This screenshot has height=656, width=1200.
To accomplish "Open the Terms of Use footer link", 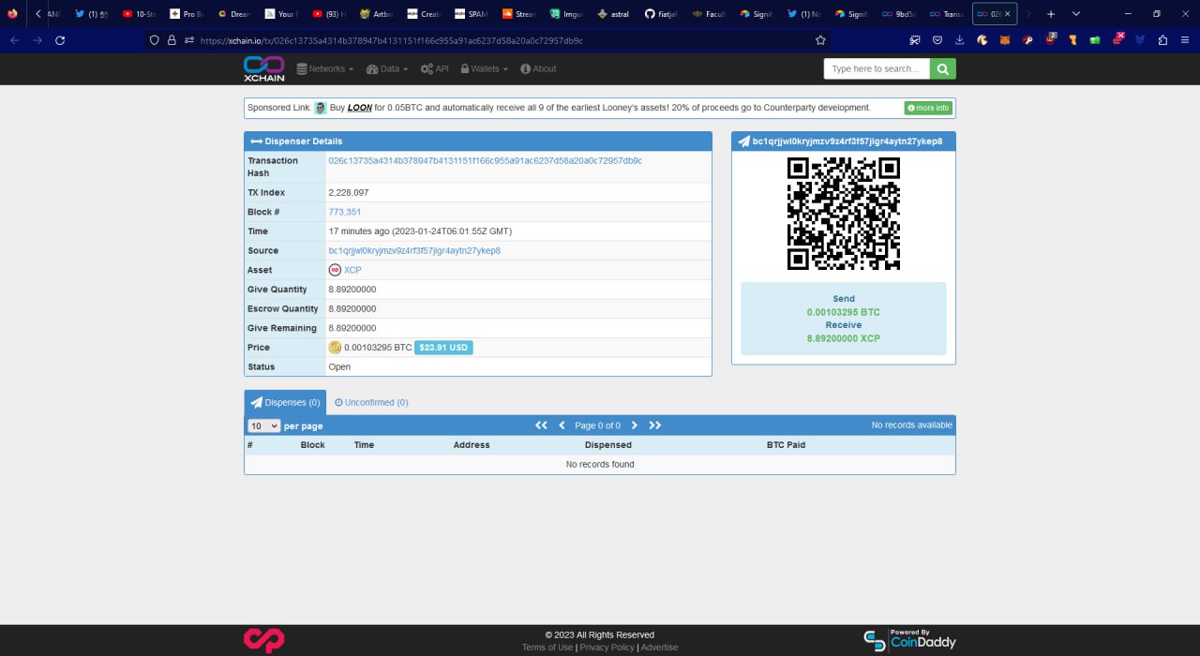I will click(x=547, y=648).
